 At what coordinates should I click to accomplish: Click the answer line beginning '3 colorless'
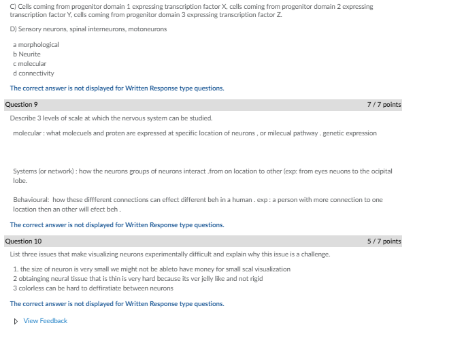[x=93, y=288]
